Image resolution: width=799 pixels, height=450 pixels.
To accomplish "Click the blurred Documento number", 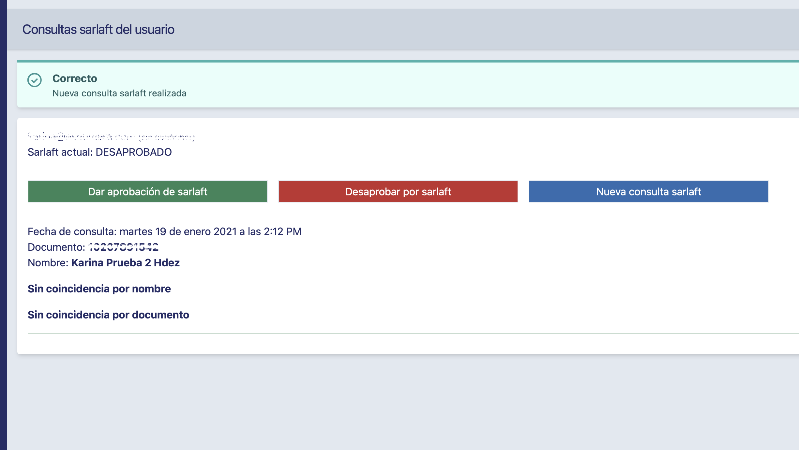I will click(x=123, y=247).
